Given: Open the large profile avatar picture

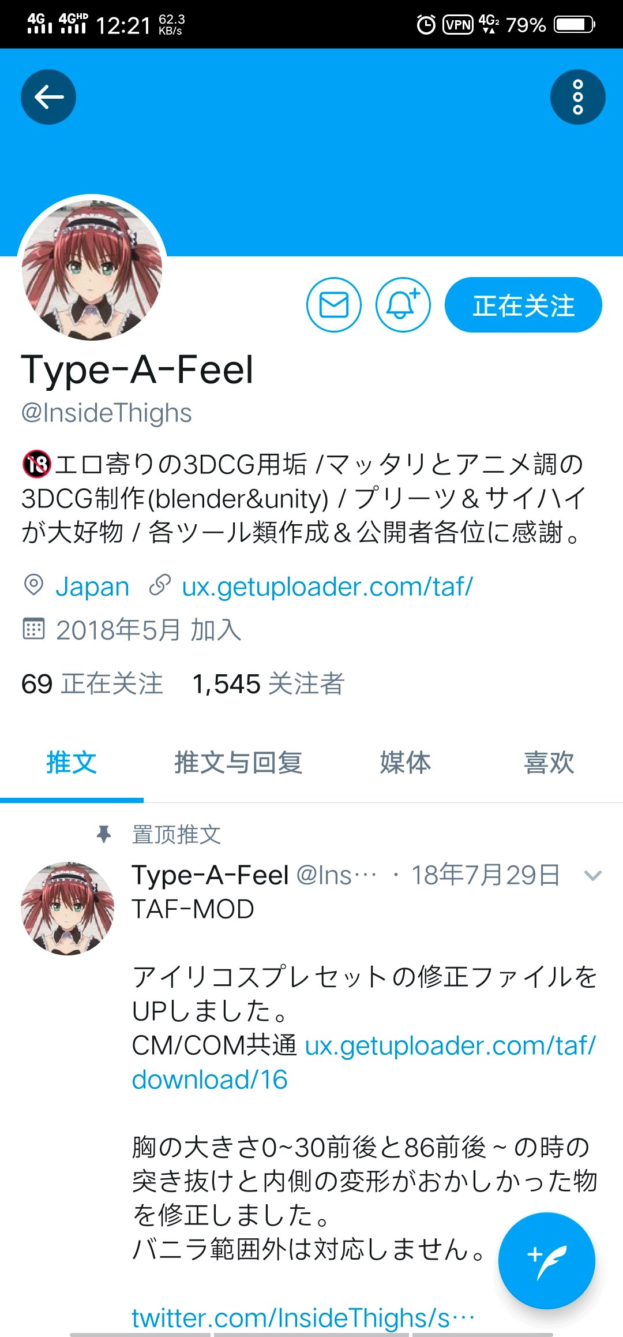Looking at the screenshot, I should pyautogui.click(x=92, y=269).
